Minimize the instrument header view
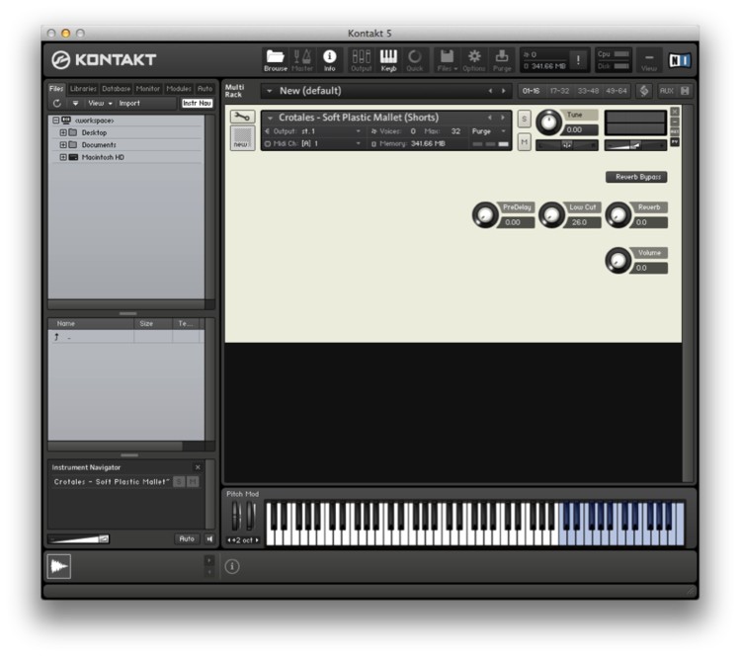 675,122
